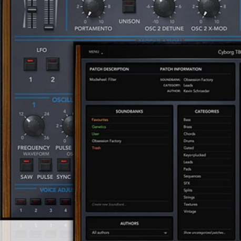The height and width of the screenshot is (241, 241).
Task: Click the Cyborg patch name in header
Action: coord(229,52)
